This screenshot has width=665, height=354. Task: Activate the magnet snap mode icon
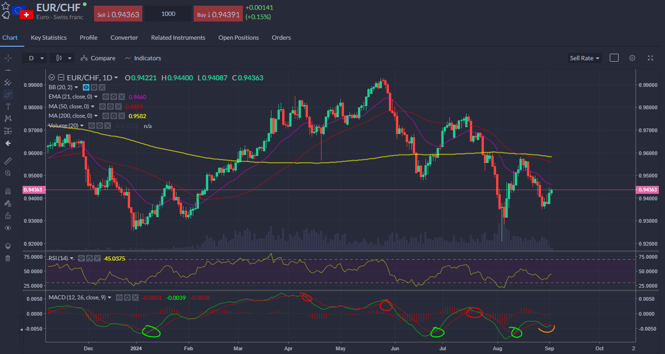(7, 191)
